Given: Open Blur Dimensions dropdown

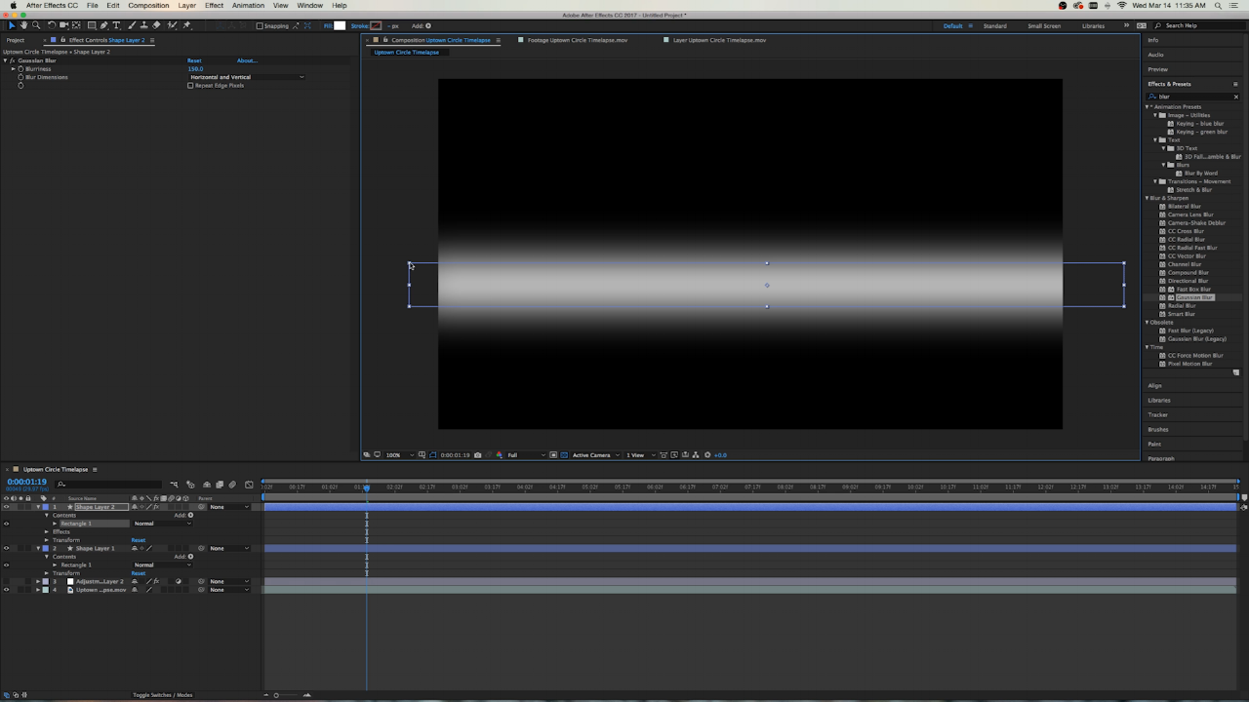Looking at the screenshot, I should [247, 77].
